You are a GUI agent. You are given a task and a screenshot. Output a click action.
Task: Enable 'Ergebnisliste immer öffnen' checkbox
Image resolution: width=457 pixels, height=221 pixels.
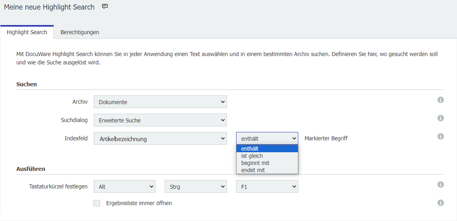click(97, 203)
